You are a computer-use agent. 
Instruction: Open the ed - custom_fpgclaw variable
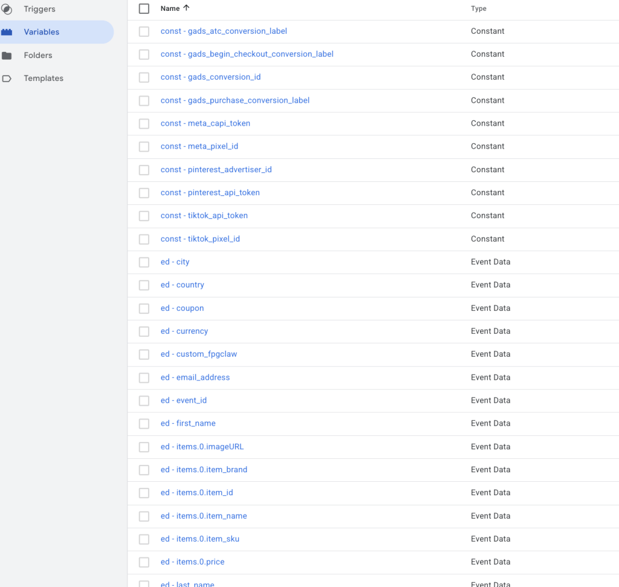coord(199,354)
